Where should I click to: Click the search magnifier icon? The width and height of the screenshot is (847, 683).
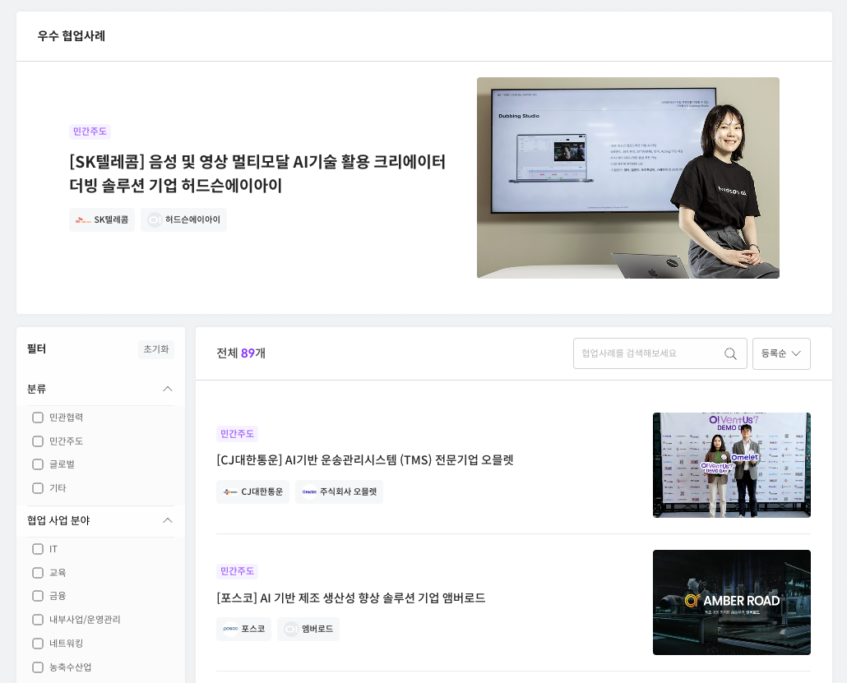pos(730,353)
